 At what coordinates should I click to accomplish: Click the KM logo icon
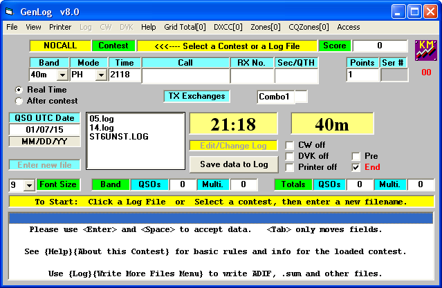click(425, 50)
